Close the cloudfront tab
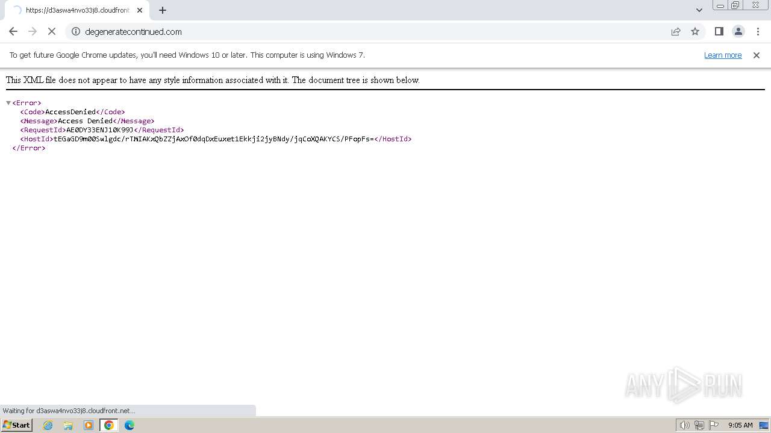This screenshot has width=771, height=433. tap(140, 10)
